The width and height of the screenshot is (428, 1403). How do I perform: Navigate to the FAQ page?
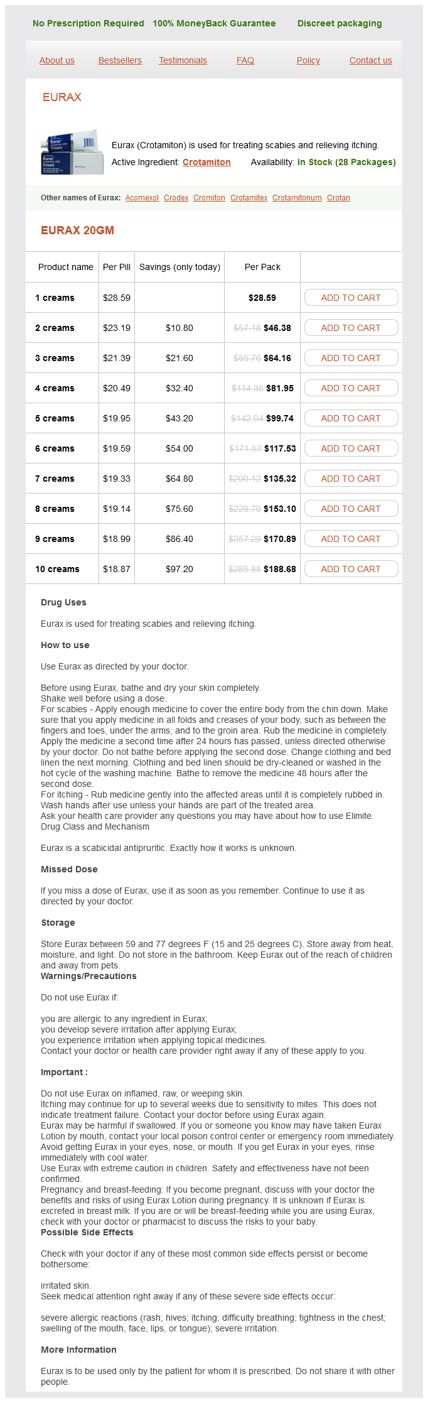(245, 60)
